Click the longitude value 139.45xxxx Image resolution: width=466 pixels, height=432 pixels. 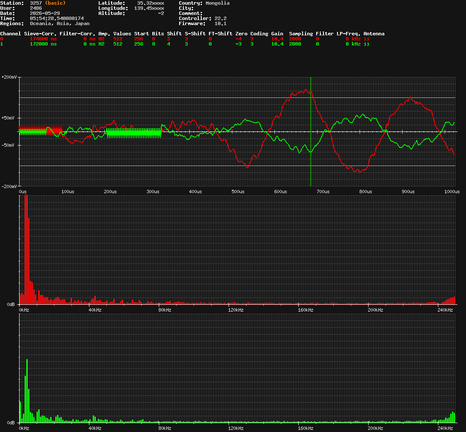pyautogui.click(x=149, y=8)
